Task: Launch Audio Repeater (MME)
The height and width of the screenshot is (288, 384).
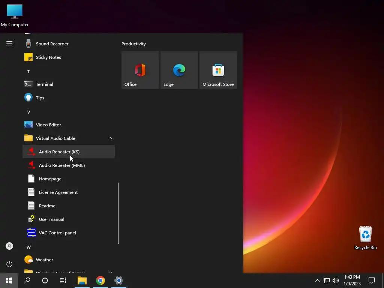Action: pos(69,165)
